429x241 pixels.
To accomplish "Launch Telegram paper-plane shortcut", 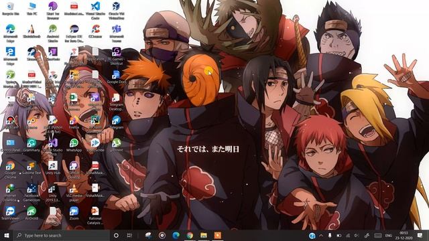I will pos(117,123).
